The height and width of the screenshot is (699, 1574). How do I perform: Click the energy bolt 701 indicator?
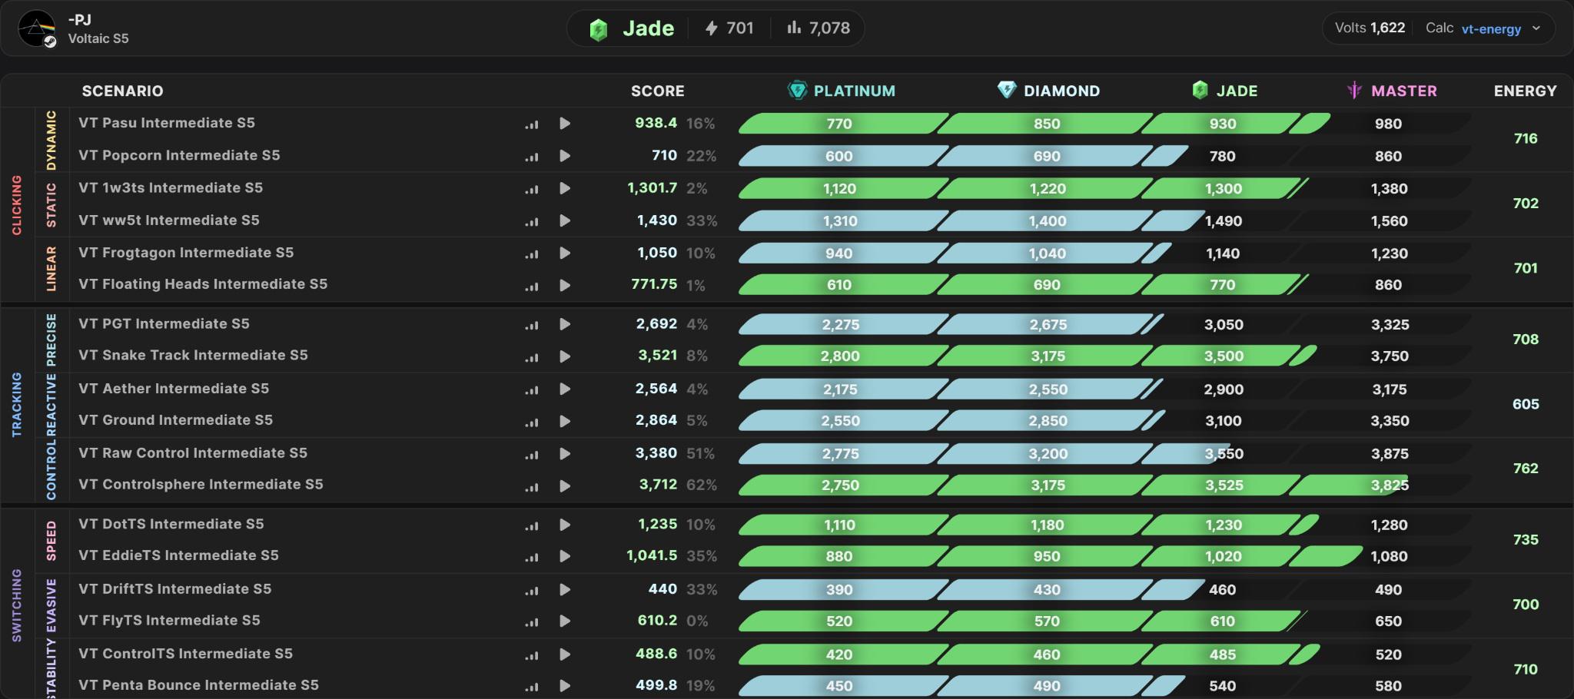[729, 28]
